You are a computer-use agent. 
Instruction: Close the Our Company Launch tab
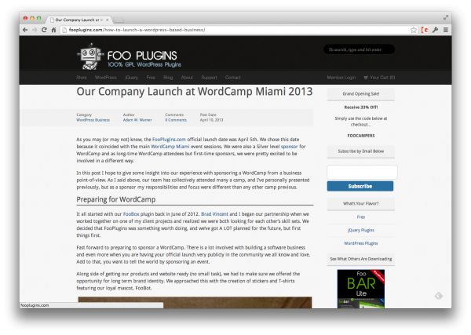coord(108,20)
